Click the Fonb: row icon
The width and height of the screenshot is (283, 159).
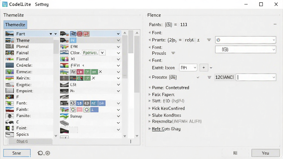pyautogui.click(x=10, y=103)
